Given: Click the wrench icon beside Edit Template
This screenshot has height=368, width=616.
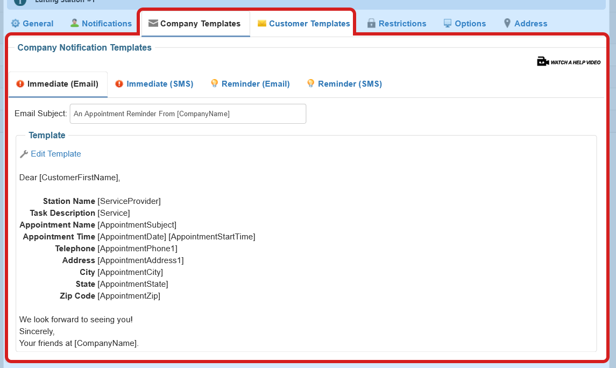Looking at the screenshot, I should pos(24,154).
